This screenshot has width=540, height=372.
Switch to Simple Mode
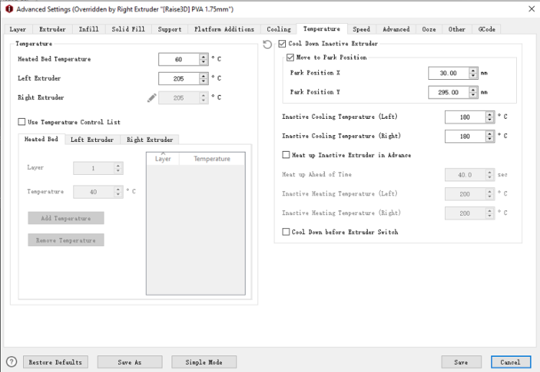click(x=204, y=362)
